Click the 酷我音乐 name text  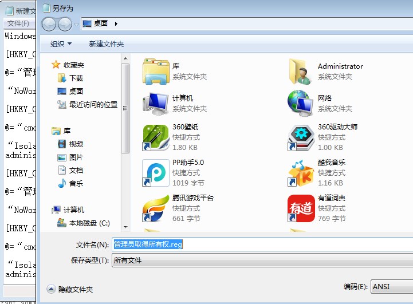coord(331,163)
